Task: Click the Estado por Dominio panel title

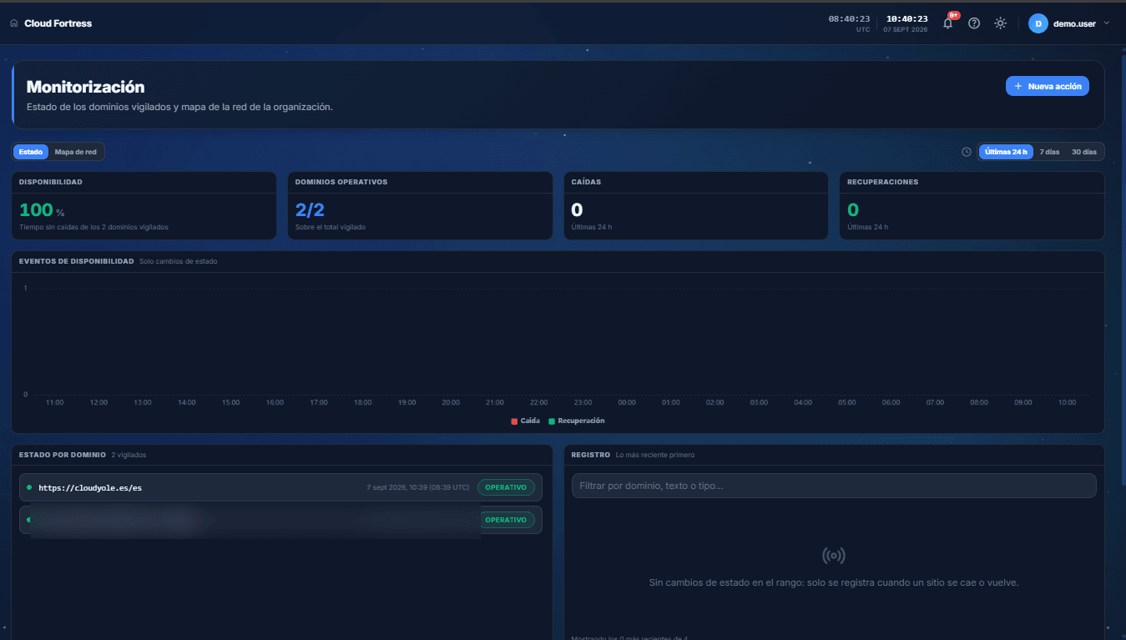Action: [63, 455]
